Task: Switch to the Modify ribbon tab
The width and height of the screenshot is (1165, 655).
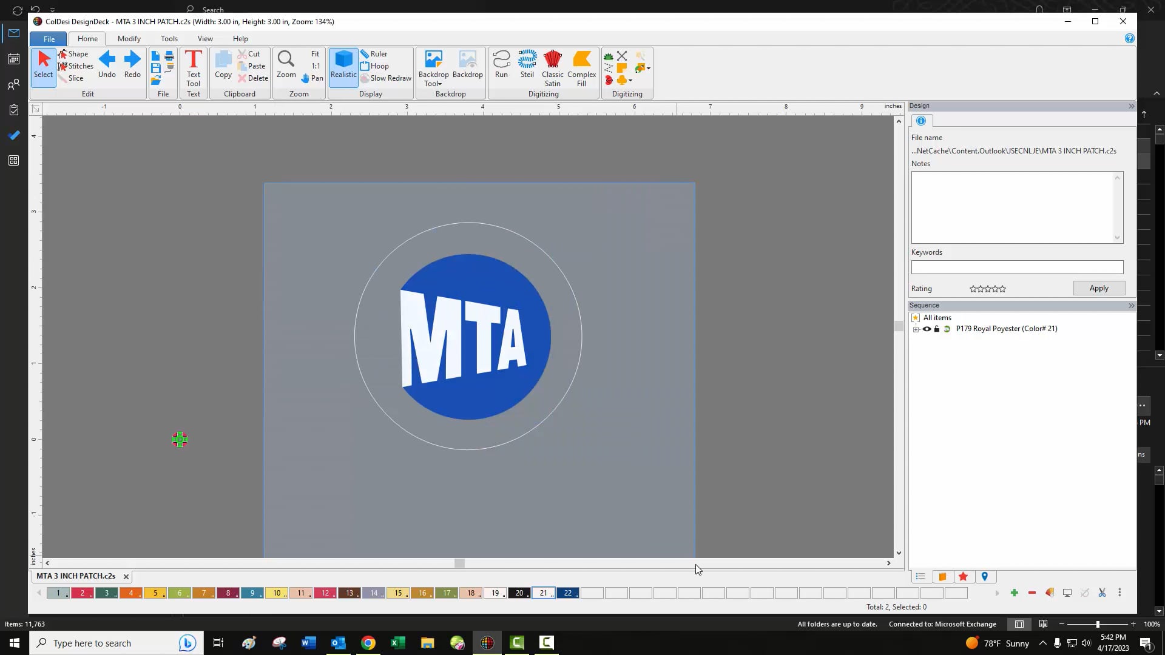Action: click(129, 38)
